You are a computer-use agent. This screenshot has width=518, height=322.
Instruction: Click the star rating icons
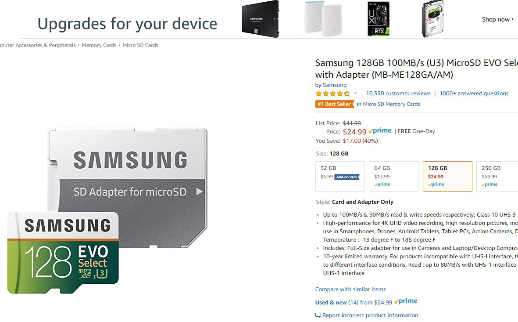332,94
